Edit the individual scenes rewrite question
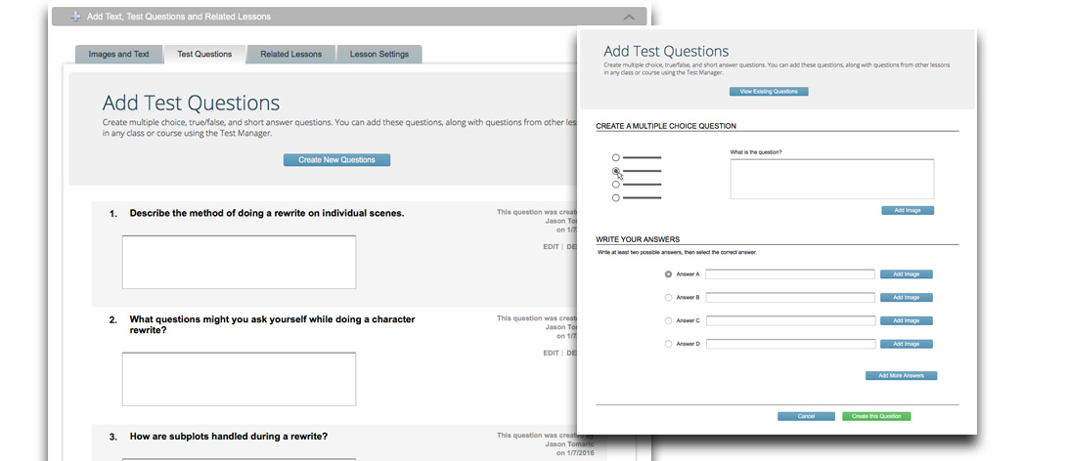The height and width of the screenshot is (461, 1068). (x=551, y=247)
